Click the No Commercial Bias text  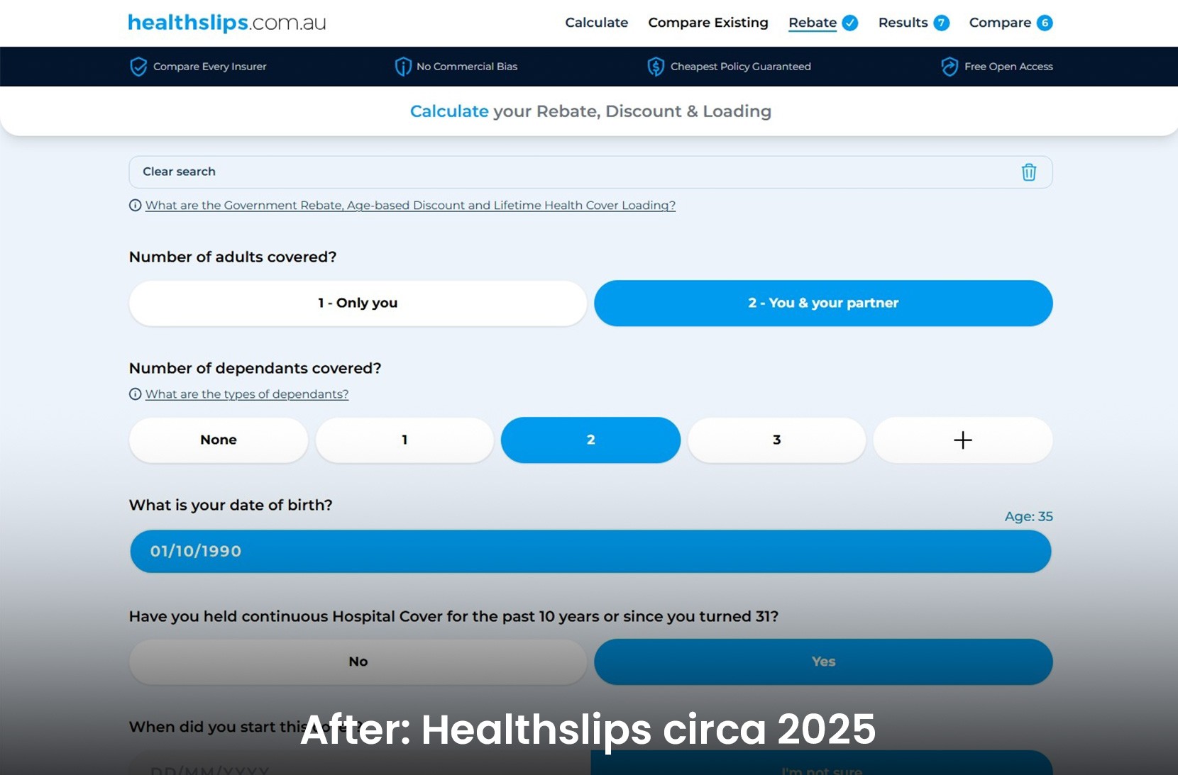(467, 67)
